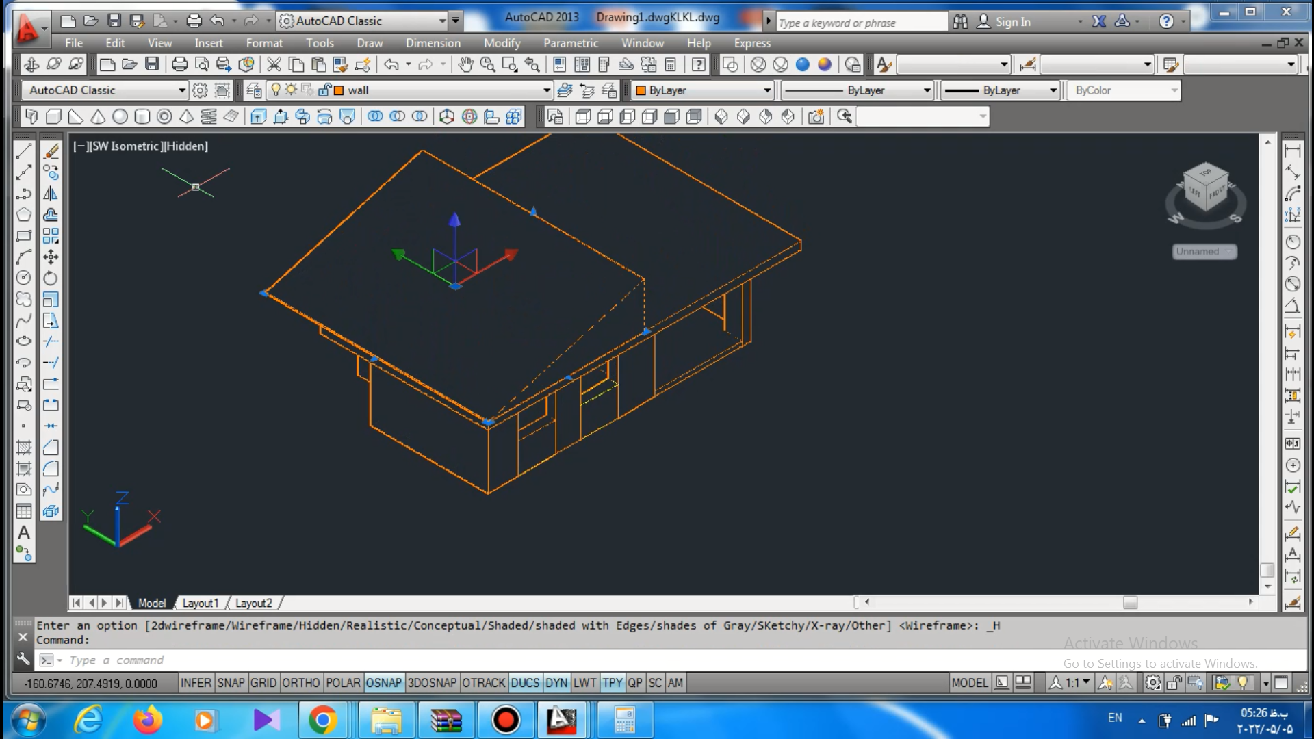Click the MODEL space button
Image resolution: width=1314 pixels, height=739 pixels.
click(x=969, y=683)
